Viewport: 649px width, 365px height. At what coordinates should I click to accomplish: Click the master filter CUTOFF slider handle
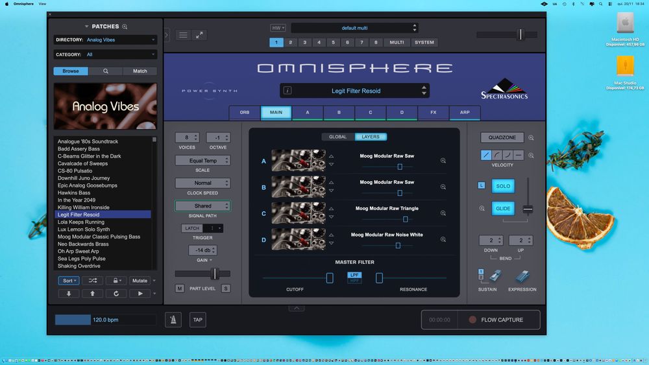330,277
